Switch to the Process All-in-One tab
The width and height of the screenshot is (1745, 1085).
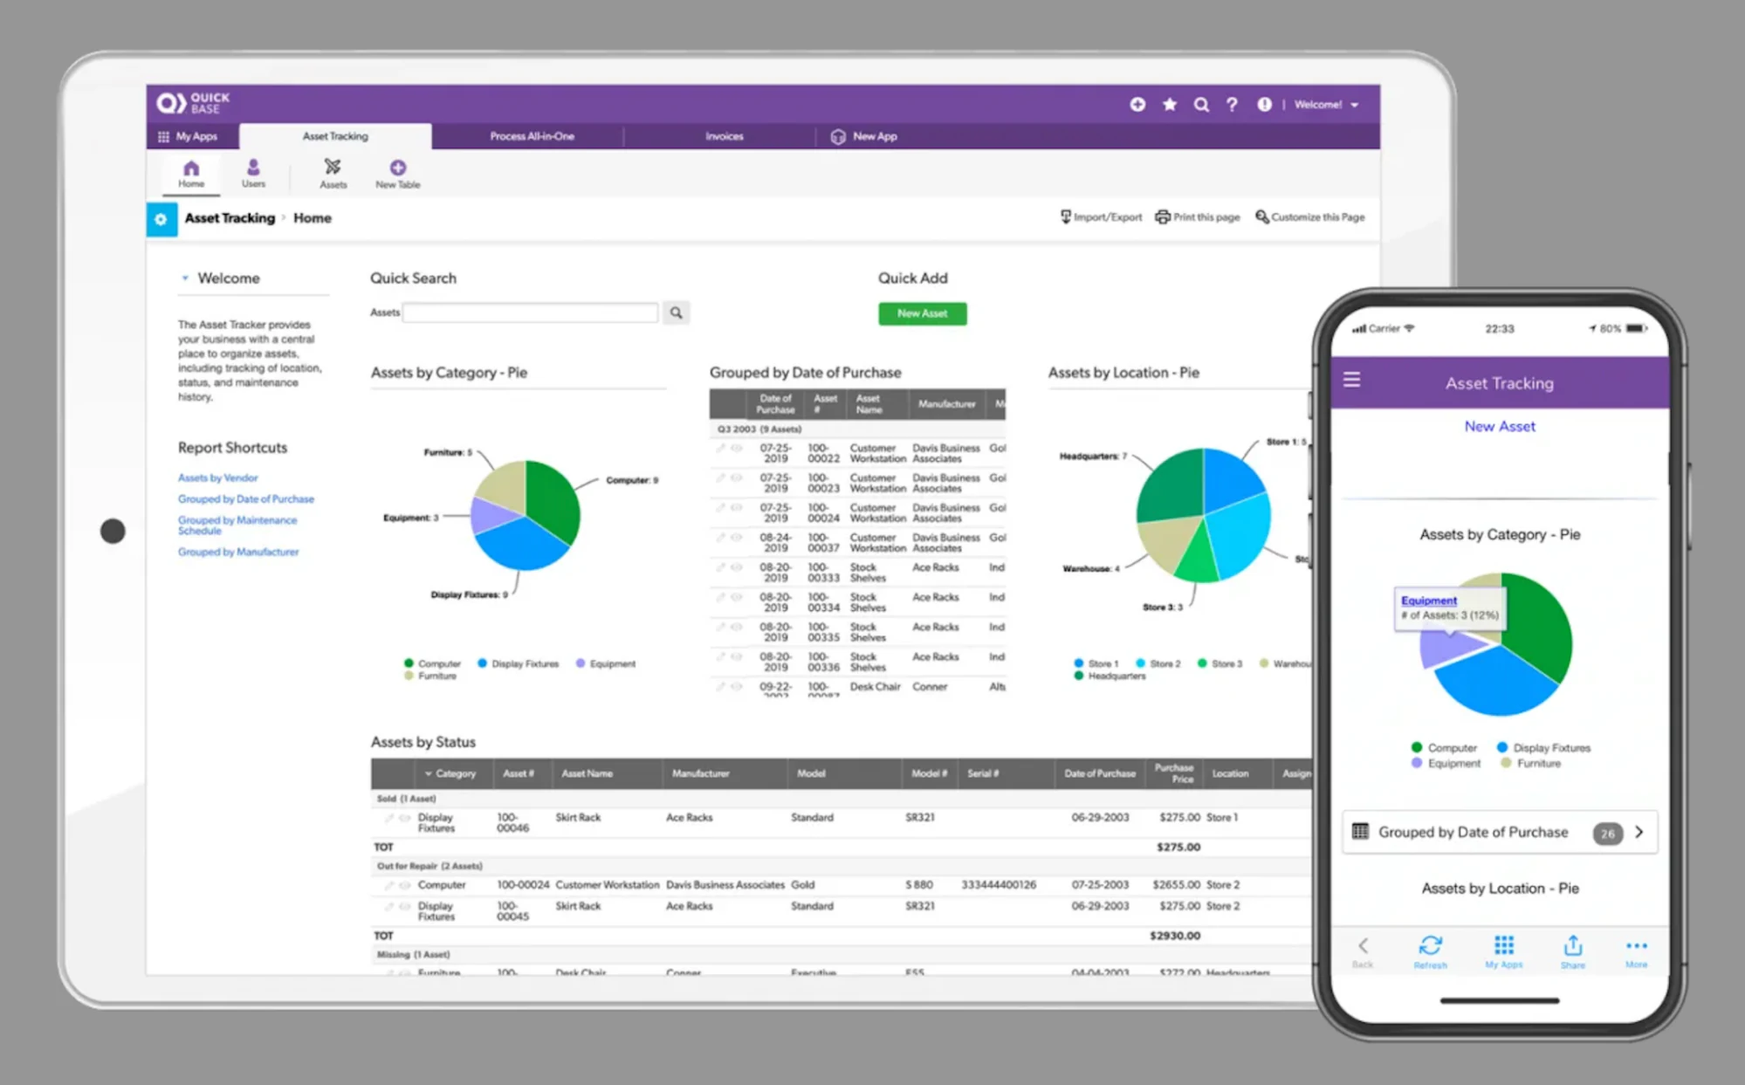click(532, 136)
